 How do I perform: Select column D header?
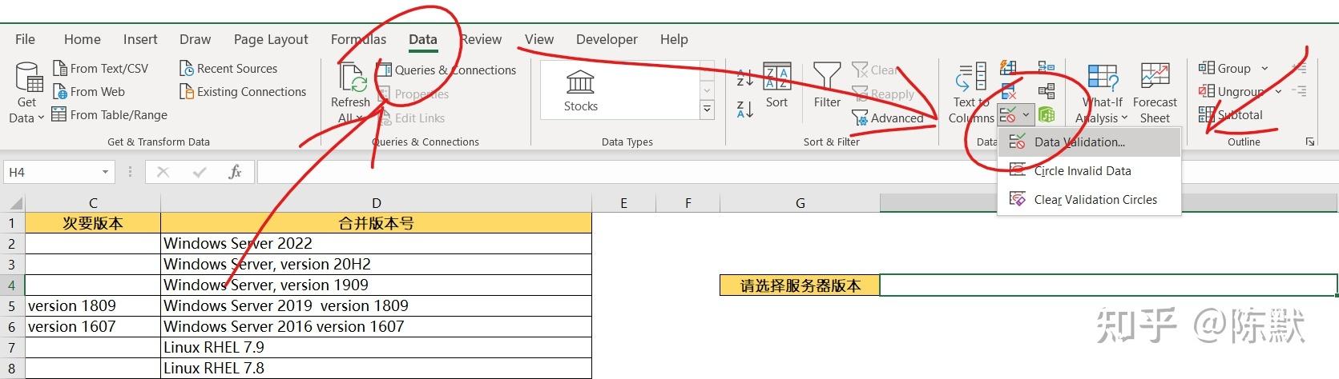pos(377,203)
